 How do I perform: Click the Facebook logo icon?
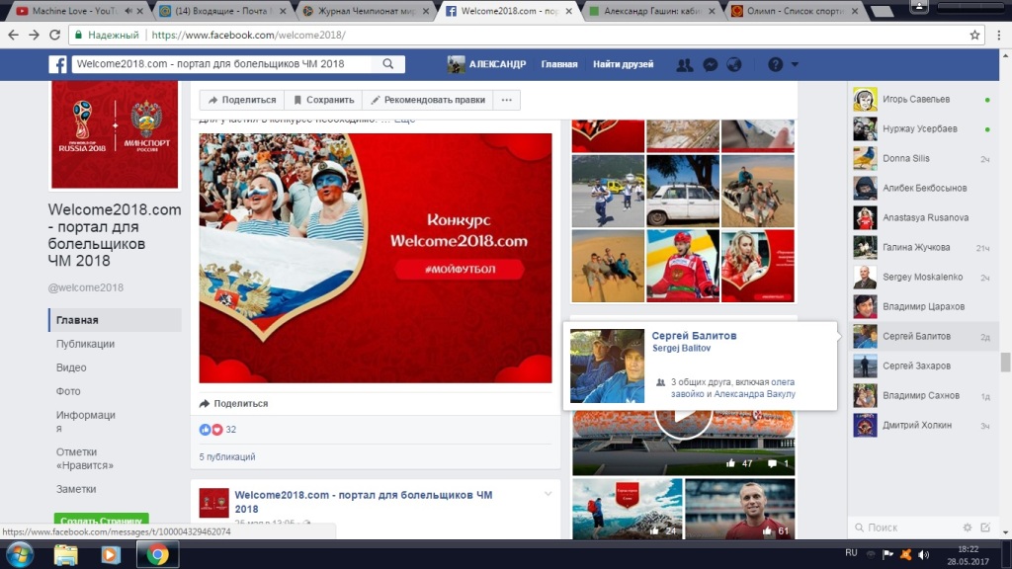(57, 64)
